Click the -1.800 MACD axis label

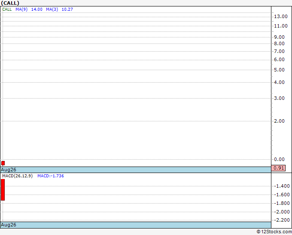point(283,203)
